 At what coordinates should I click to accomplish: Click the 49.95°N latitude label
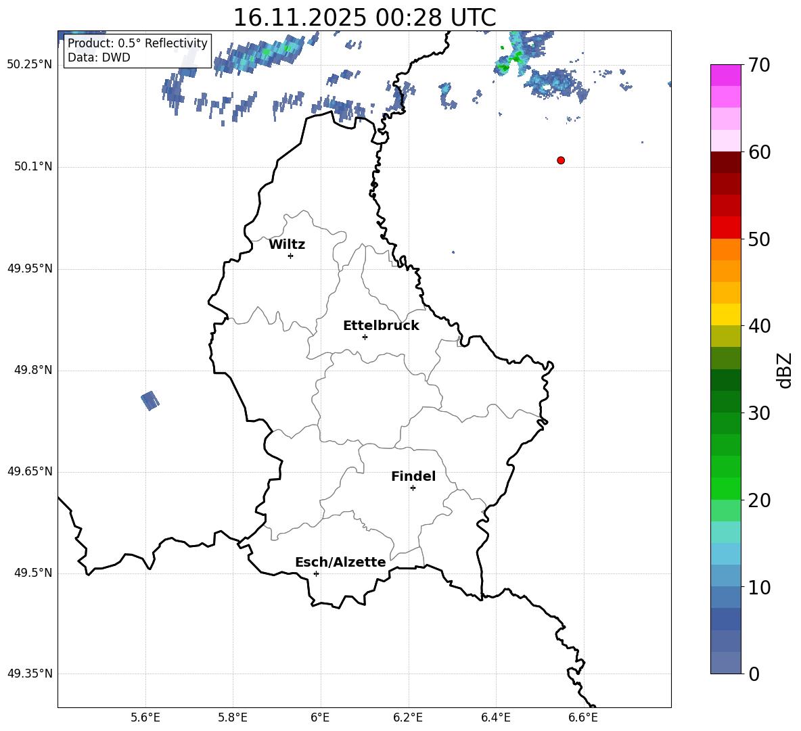click(x=29, y=268)
